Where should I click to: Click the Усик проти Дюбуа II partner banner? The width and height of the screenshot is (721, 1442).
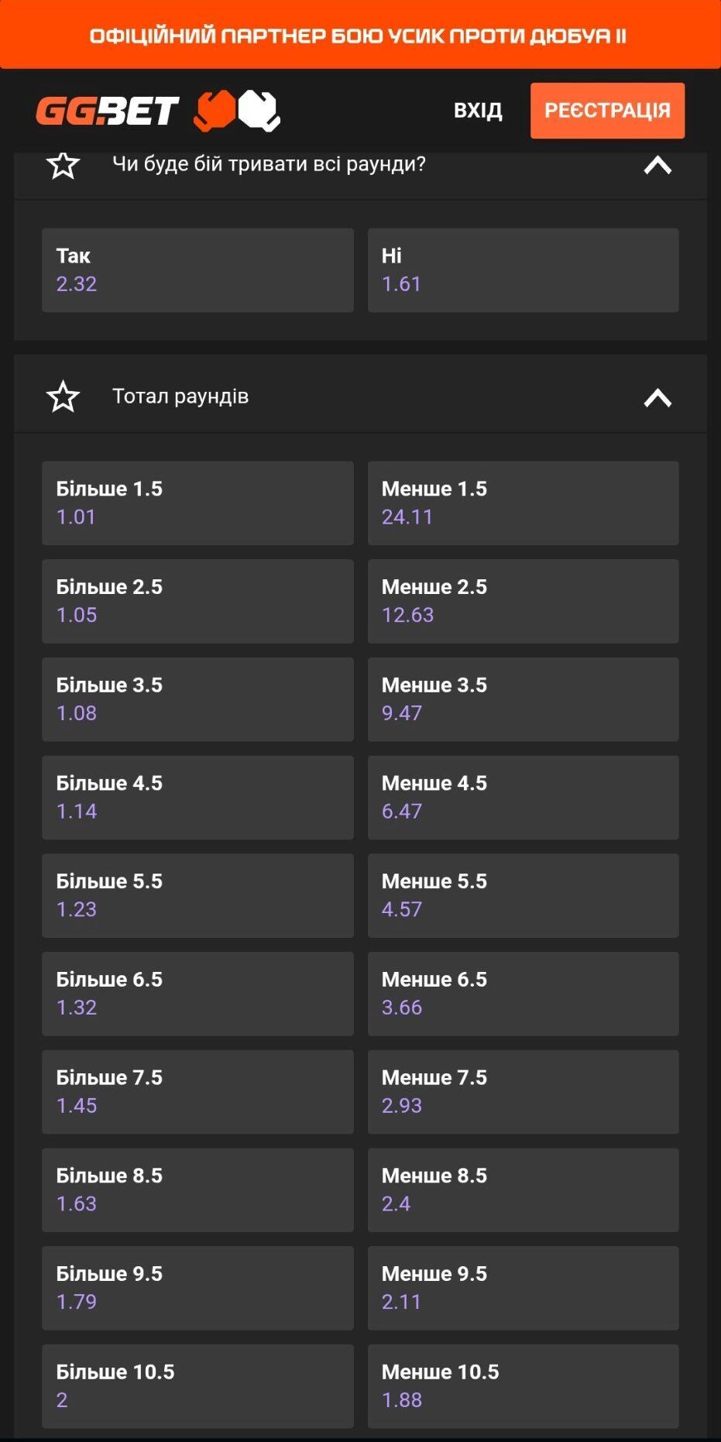[x=360, y=35]
